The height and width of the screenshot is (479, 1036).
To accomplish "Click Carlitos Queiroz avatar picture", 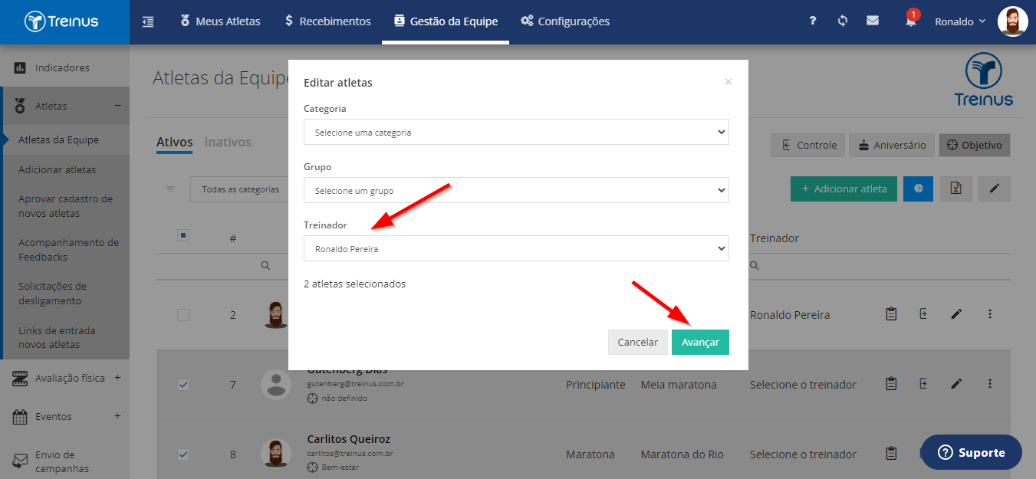I will [275, 454].
